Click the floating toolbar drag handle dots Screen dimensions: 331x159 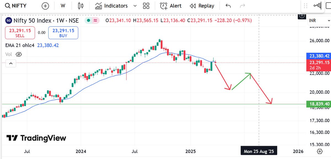305,6
